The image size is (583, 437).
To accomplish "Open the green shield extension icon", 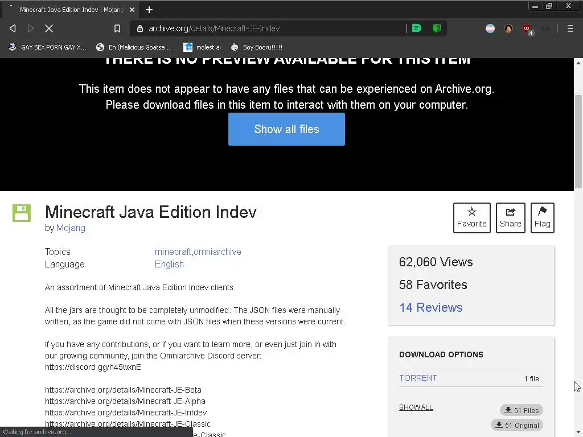I will pyautogui.click(x=437, y=28).
